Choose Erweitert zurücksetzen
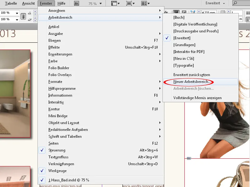This screenshot has height=187, width=250. [201, 74]
